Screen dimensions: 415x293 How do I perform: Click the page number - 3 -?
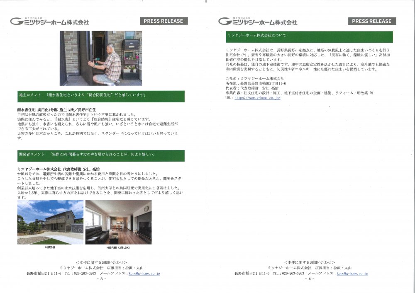[x=101, y=279]
